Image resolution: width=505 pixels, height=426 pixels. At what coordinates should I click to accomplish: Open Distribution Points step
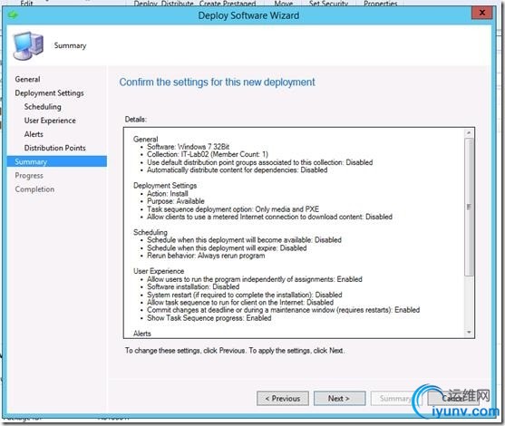pos(54,148)
